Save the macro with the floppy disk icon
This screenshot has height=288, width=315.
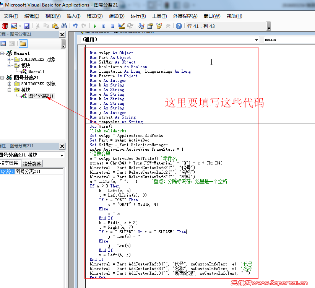coord(27,26)
